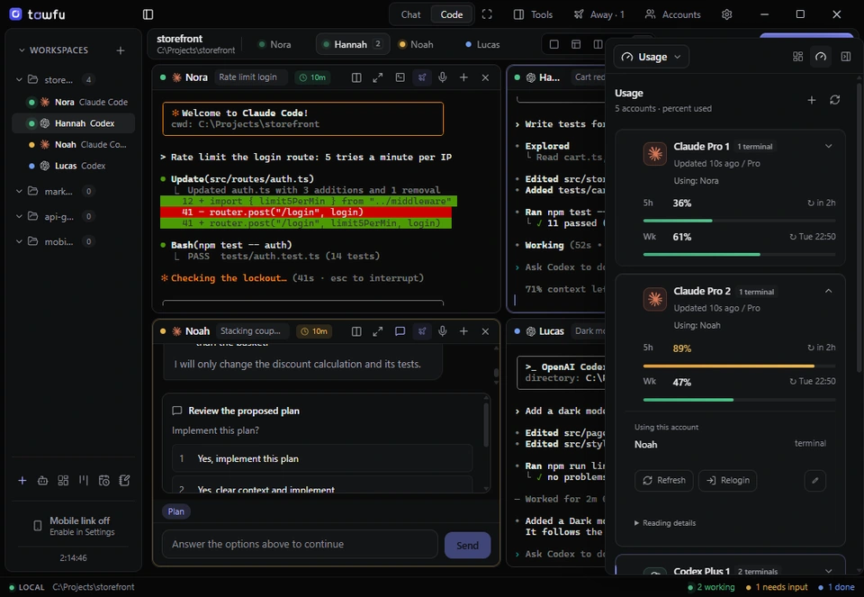Split the Nora terminal pane
Viewport: 864px width, 597px height.
356,77
